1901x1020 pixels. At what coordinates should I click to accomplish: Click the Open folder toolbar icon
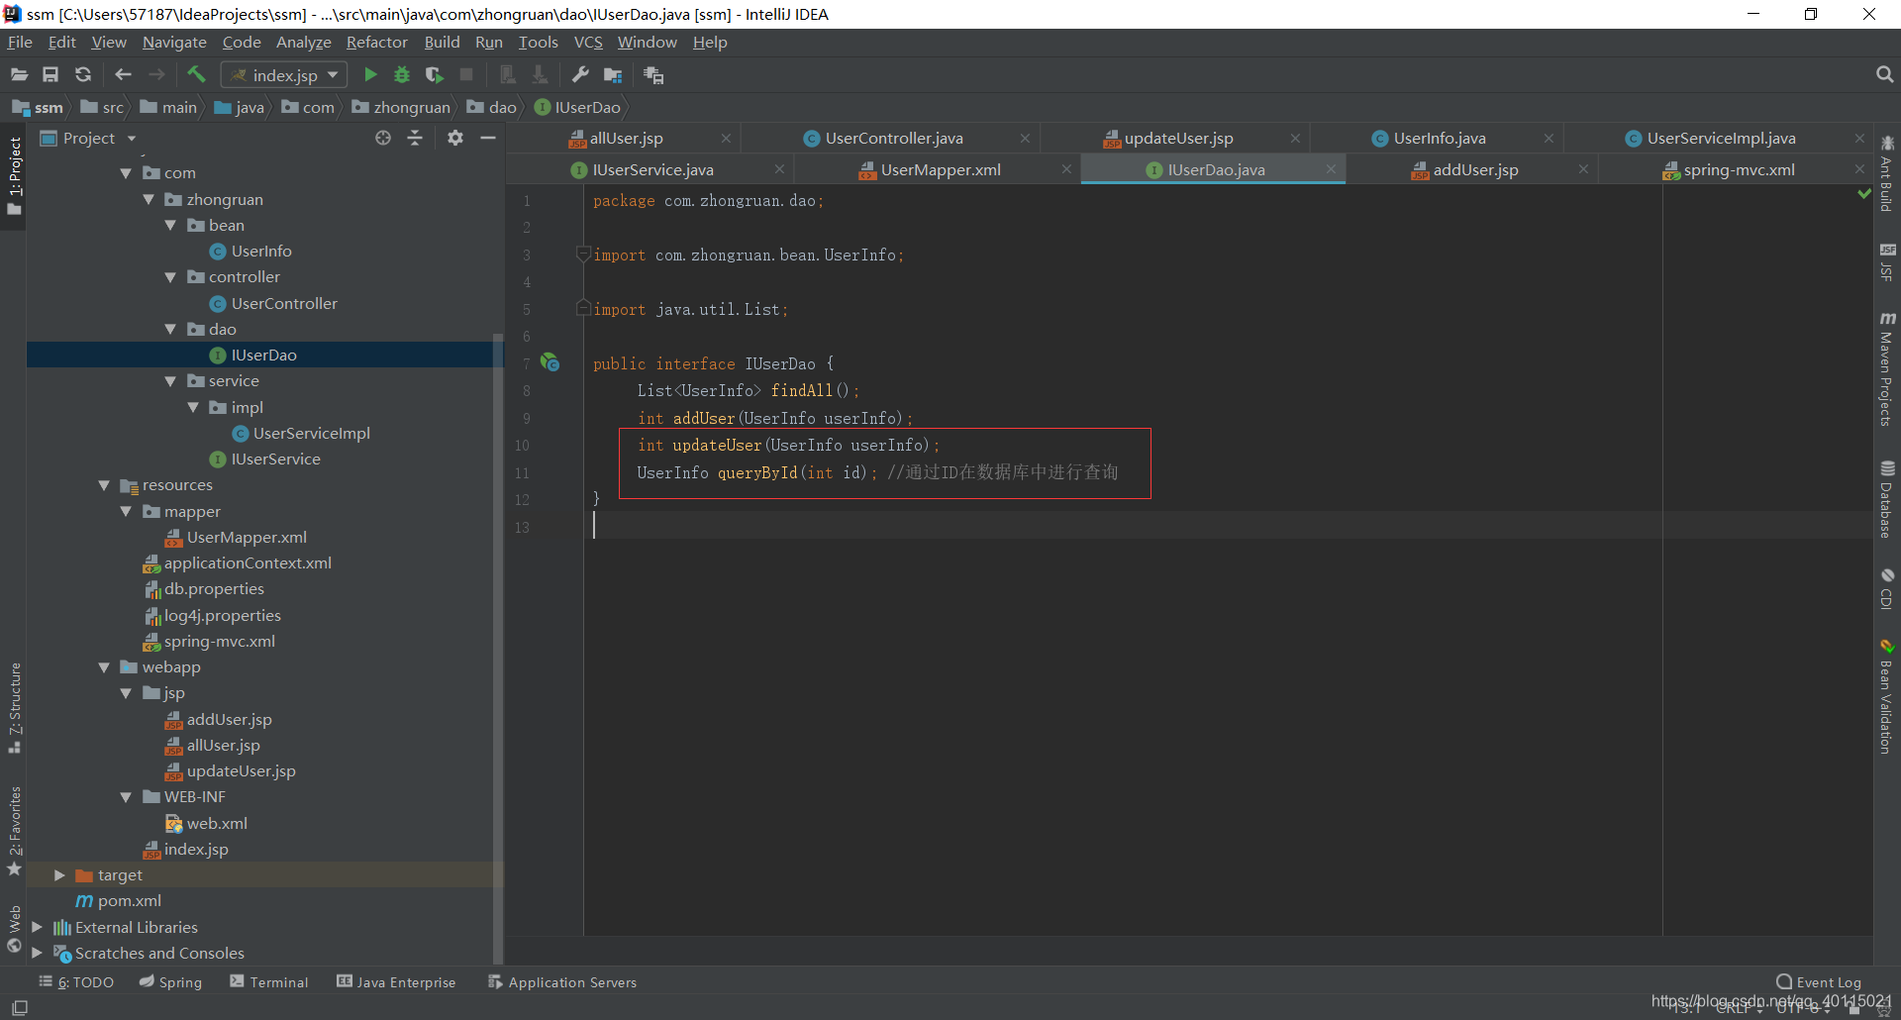pos(19,75)
